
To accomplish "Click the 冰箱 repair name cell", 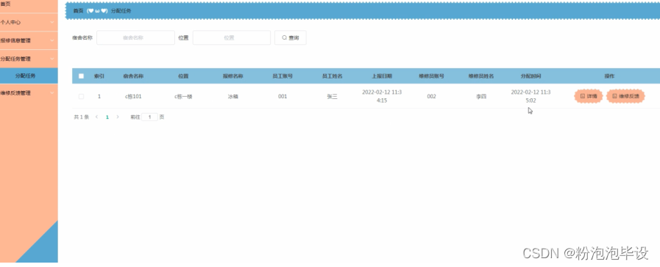I will [233, 96].
